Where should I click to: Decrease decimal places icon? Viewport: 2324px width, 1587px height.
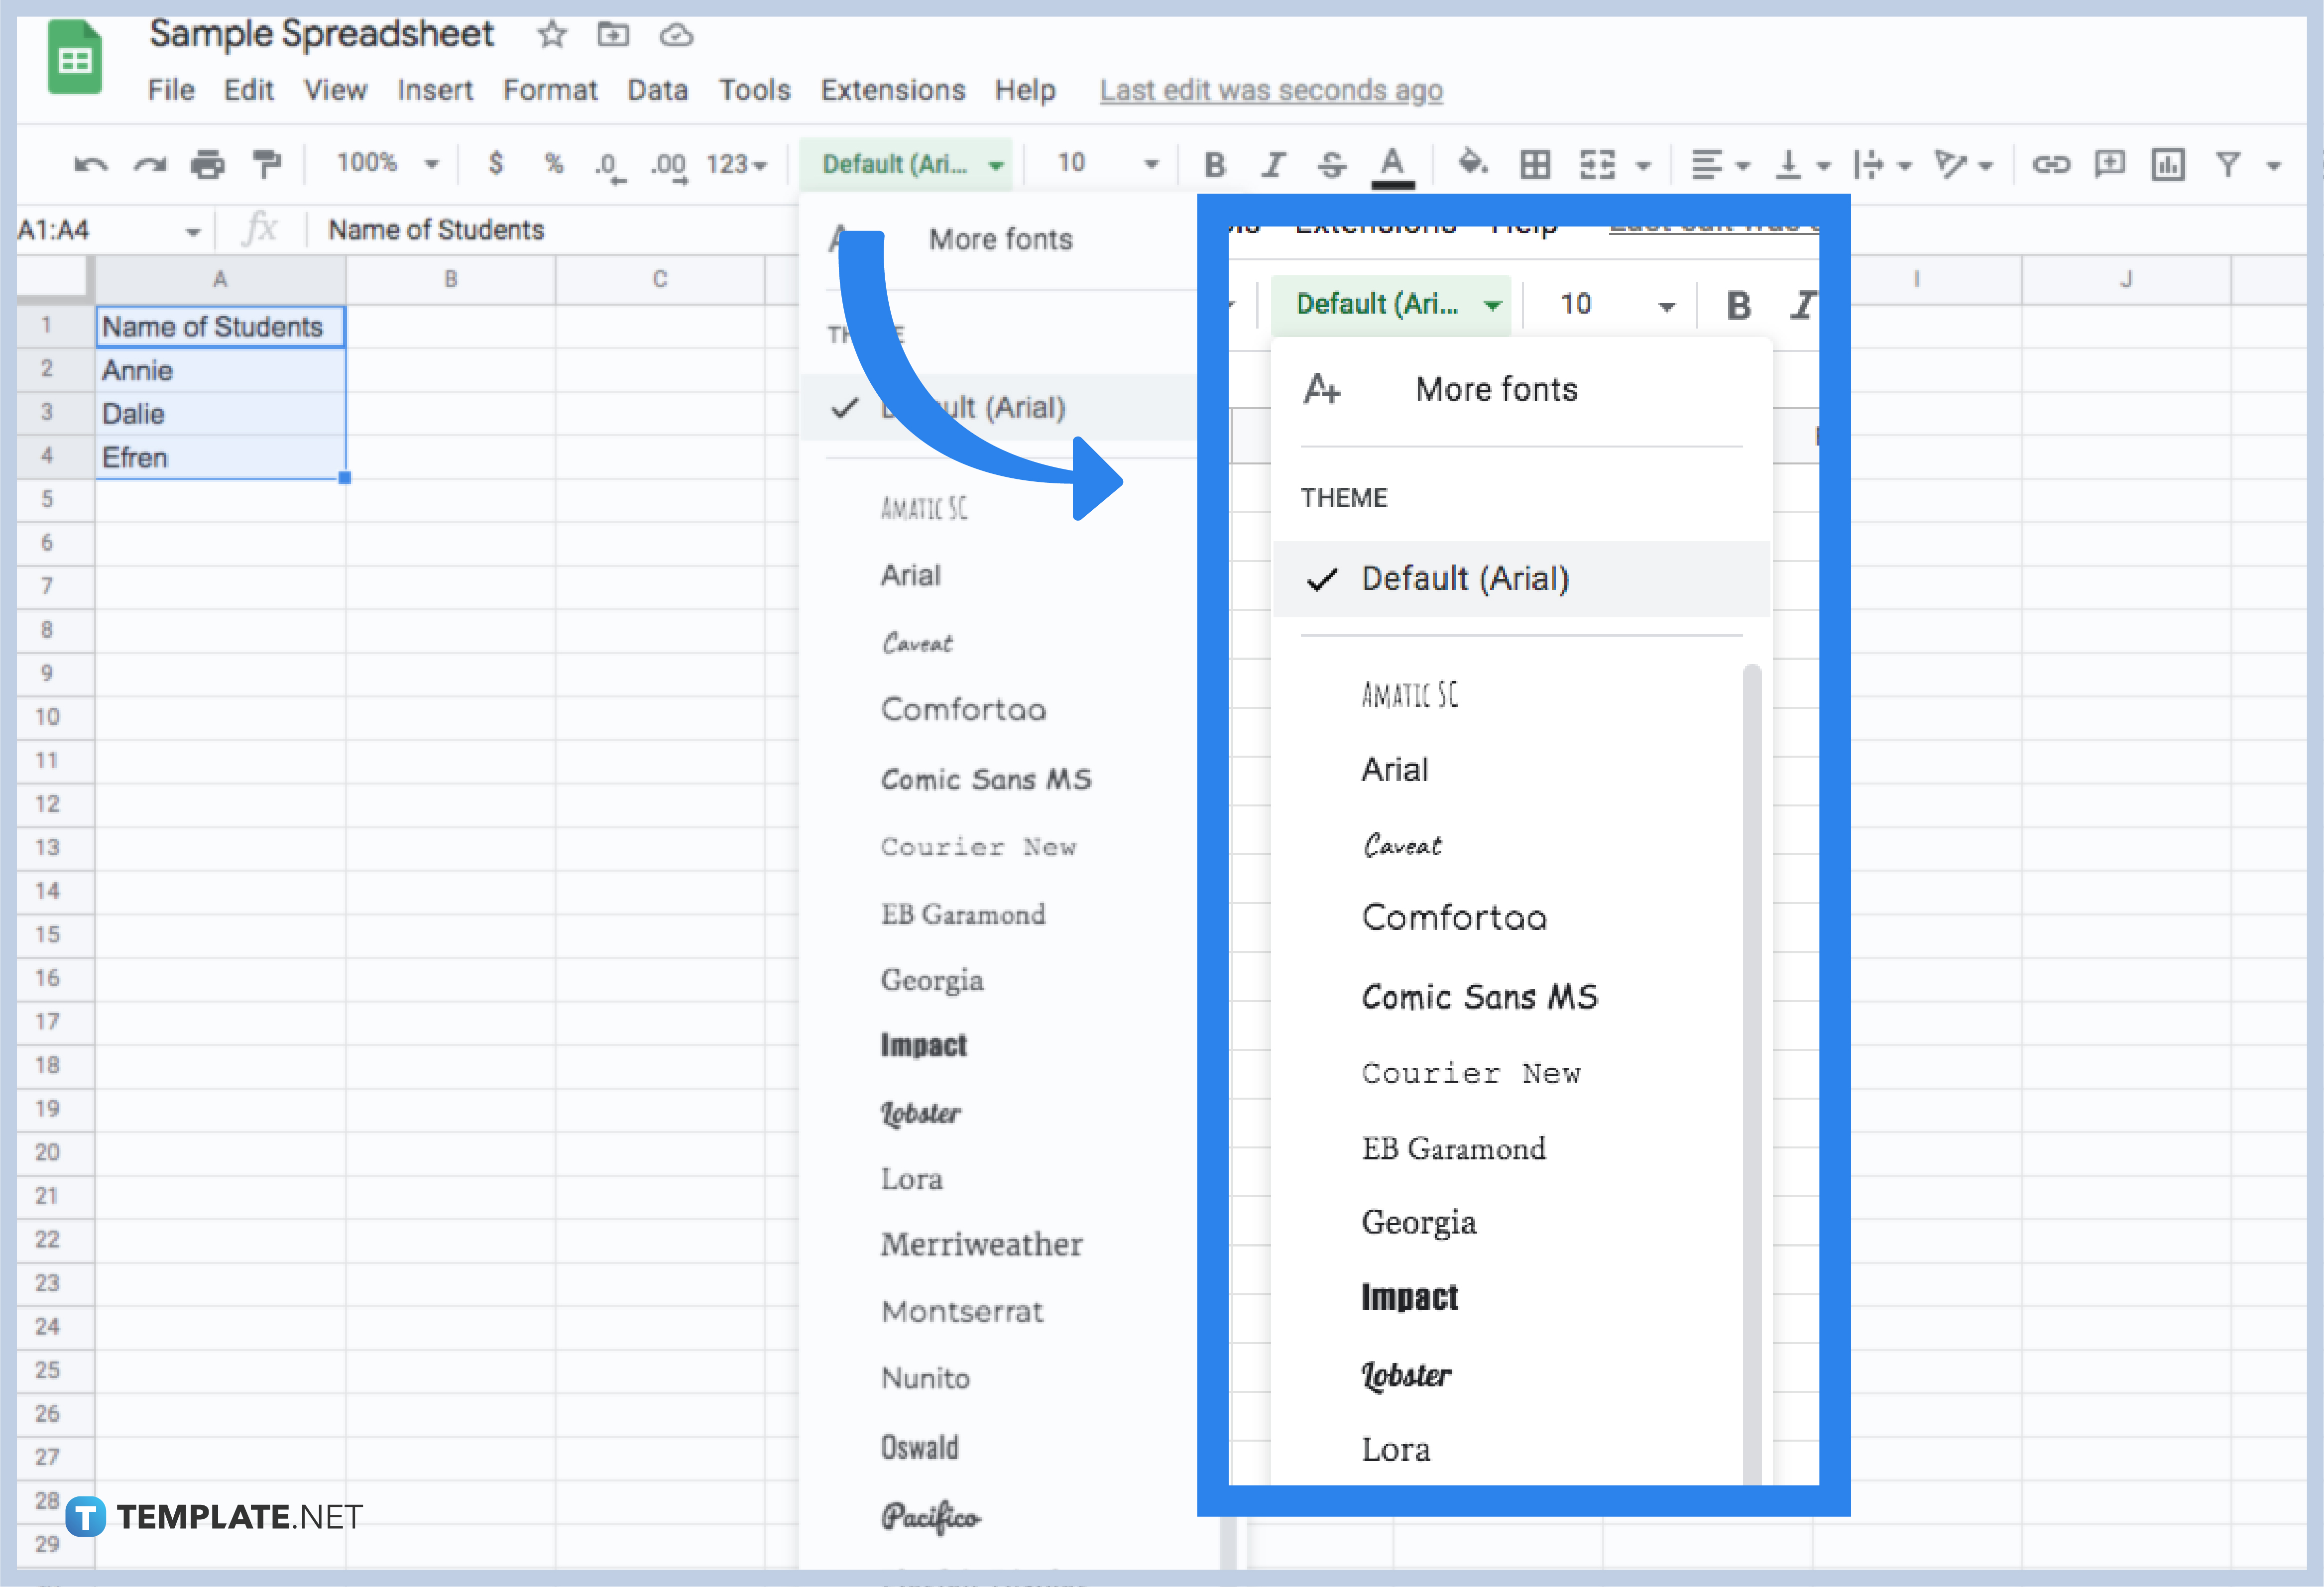pos(608,166)
